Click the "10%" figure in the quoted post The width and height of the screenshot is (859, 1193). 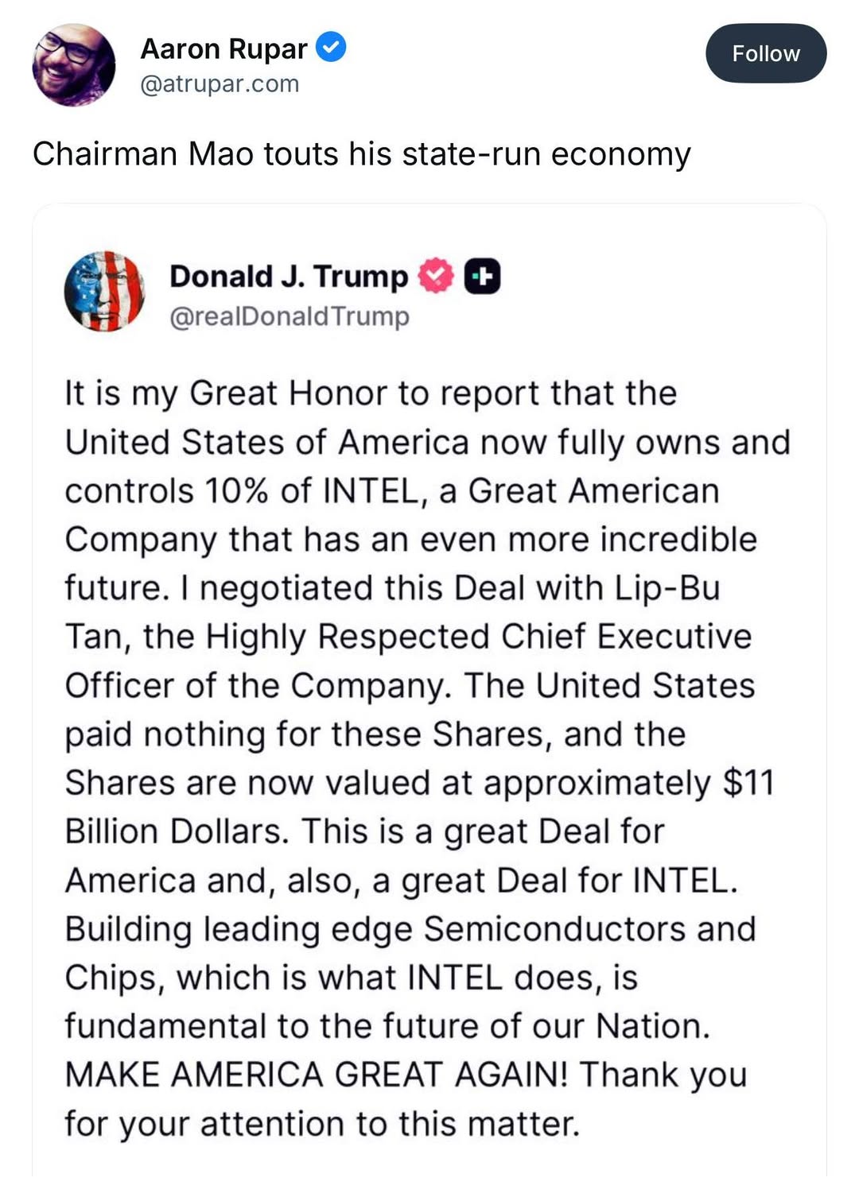pos(236,491)
